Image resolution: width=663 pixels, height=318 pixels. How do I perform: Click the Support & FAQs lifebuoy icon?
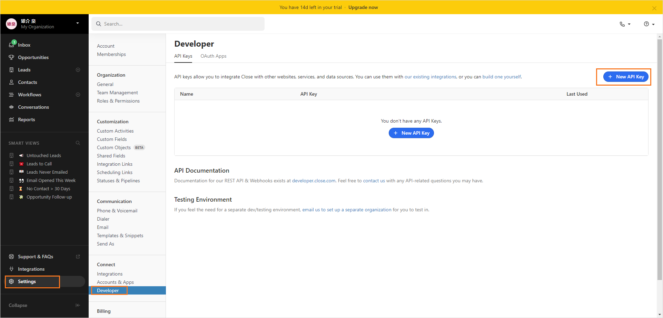point(11,257)
